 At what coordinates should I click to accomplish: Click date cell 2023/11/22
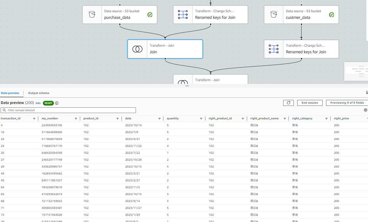(x=133, y=146)
